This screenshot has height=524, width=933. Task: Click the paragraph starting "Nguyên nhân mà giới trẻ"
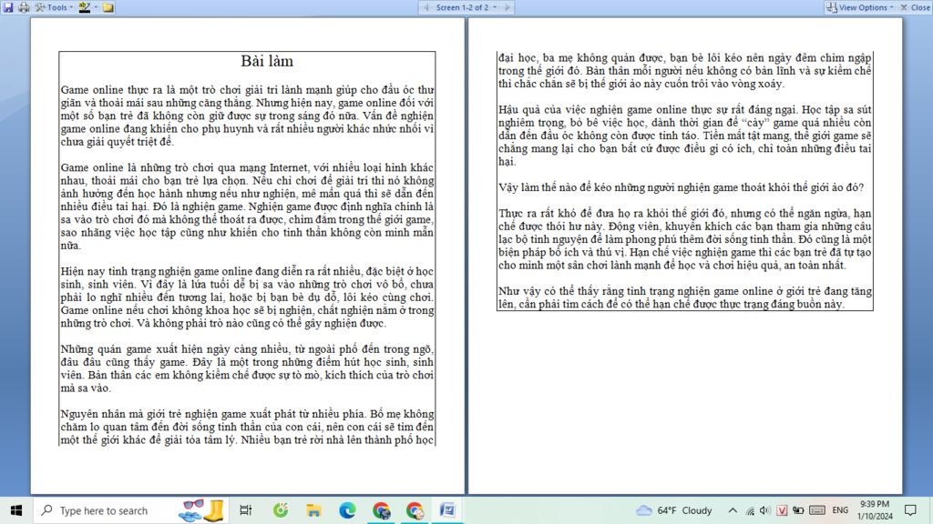pyautogui.click(x=247, y=427)
